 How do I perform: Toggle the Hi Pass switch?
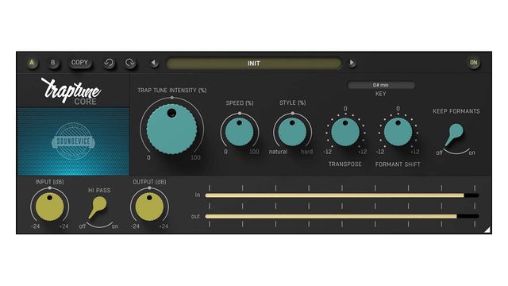pos(98,208)
